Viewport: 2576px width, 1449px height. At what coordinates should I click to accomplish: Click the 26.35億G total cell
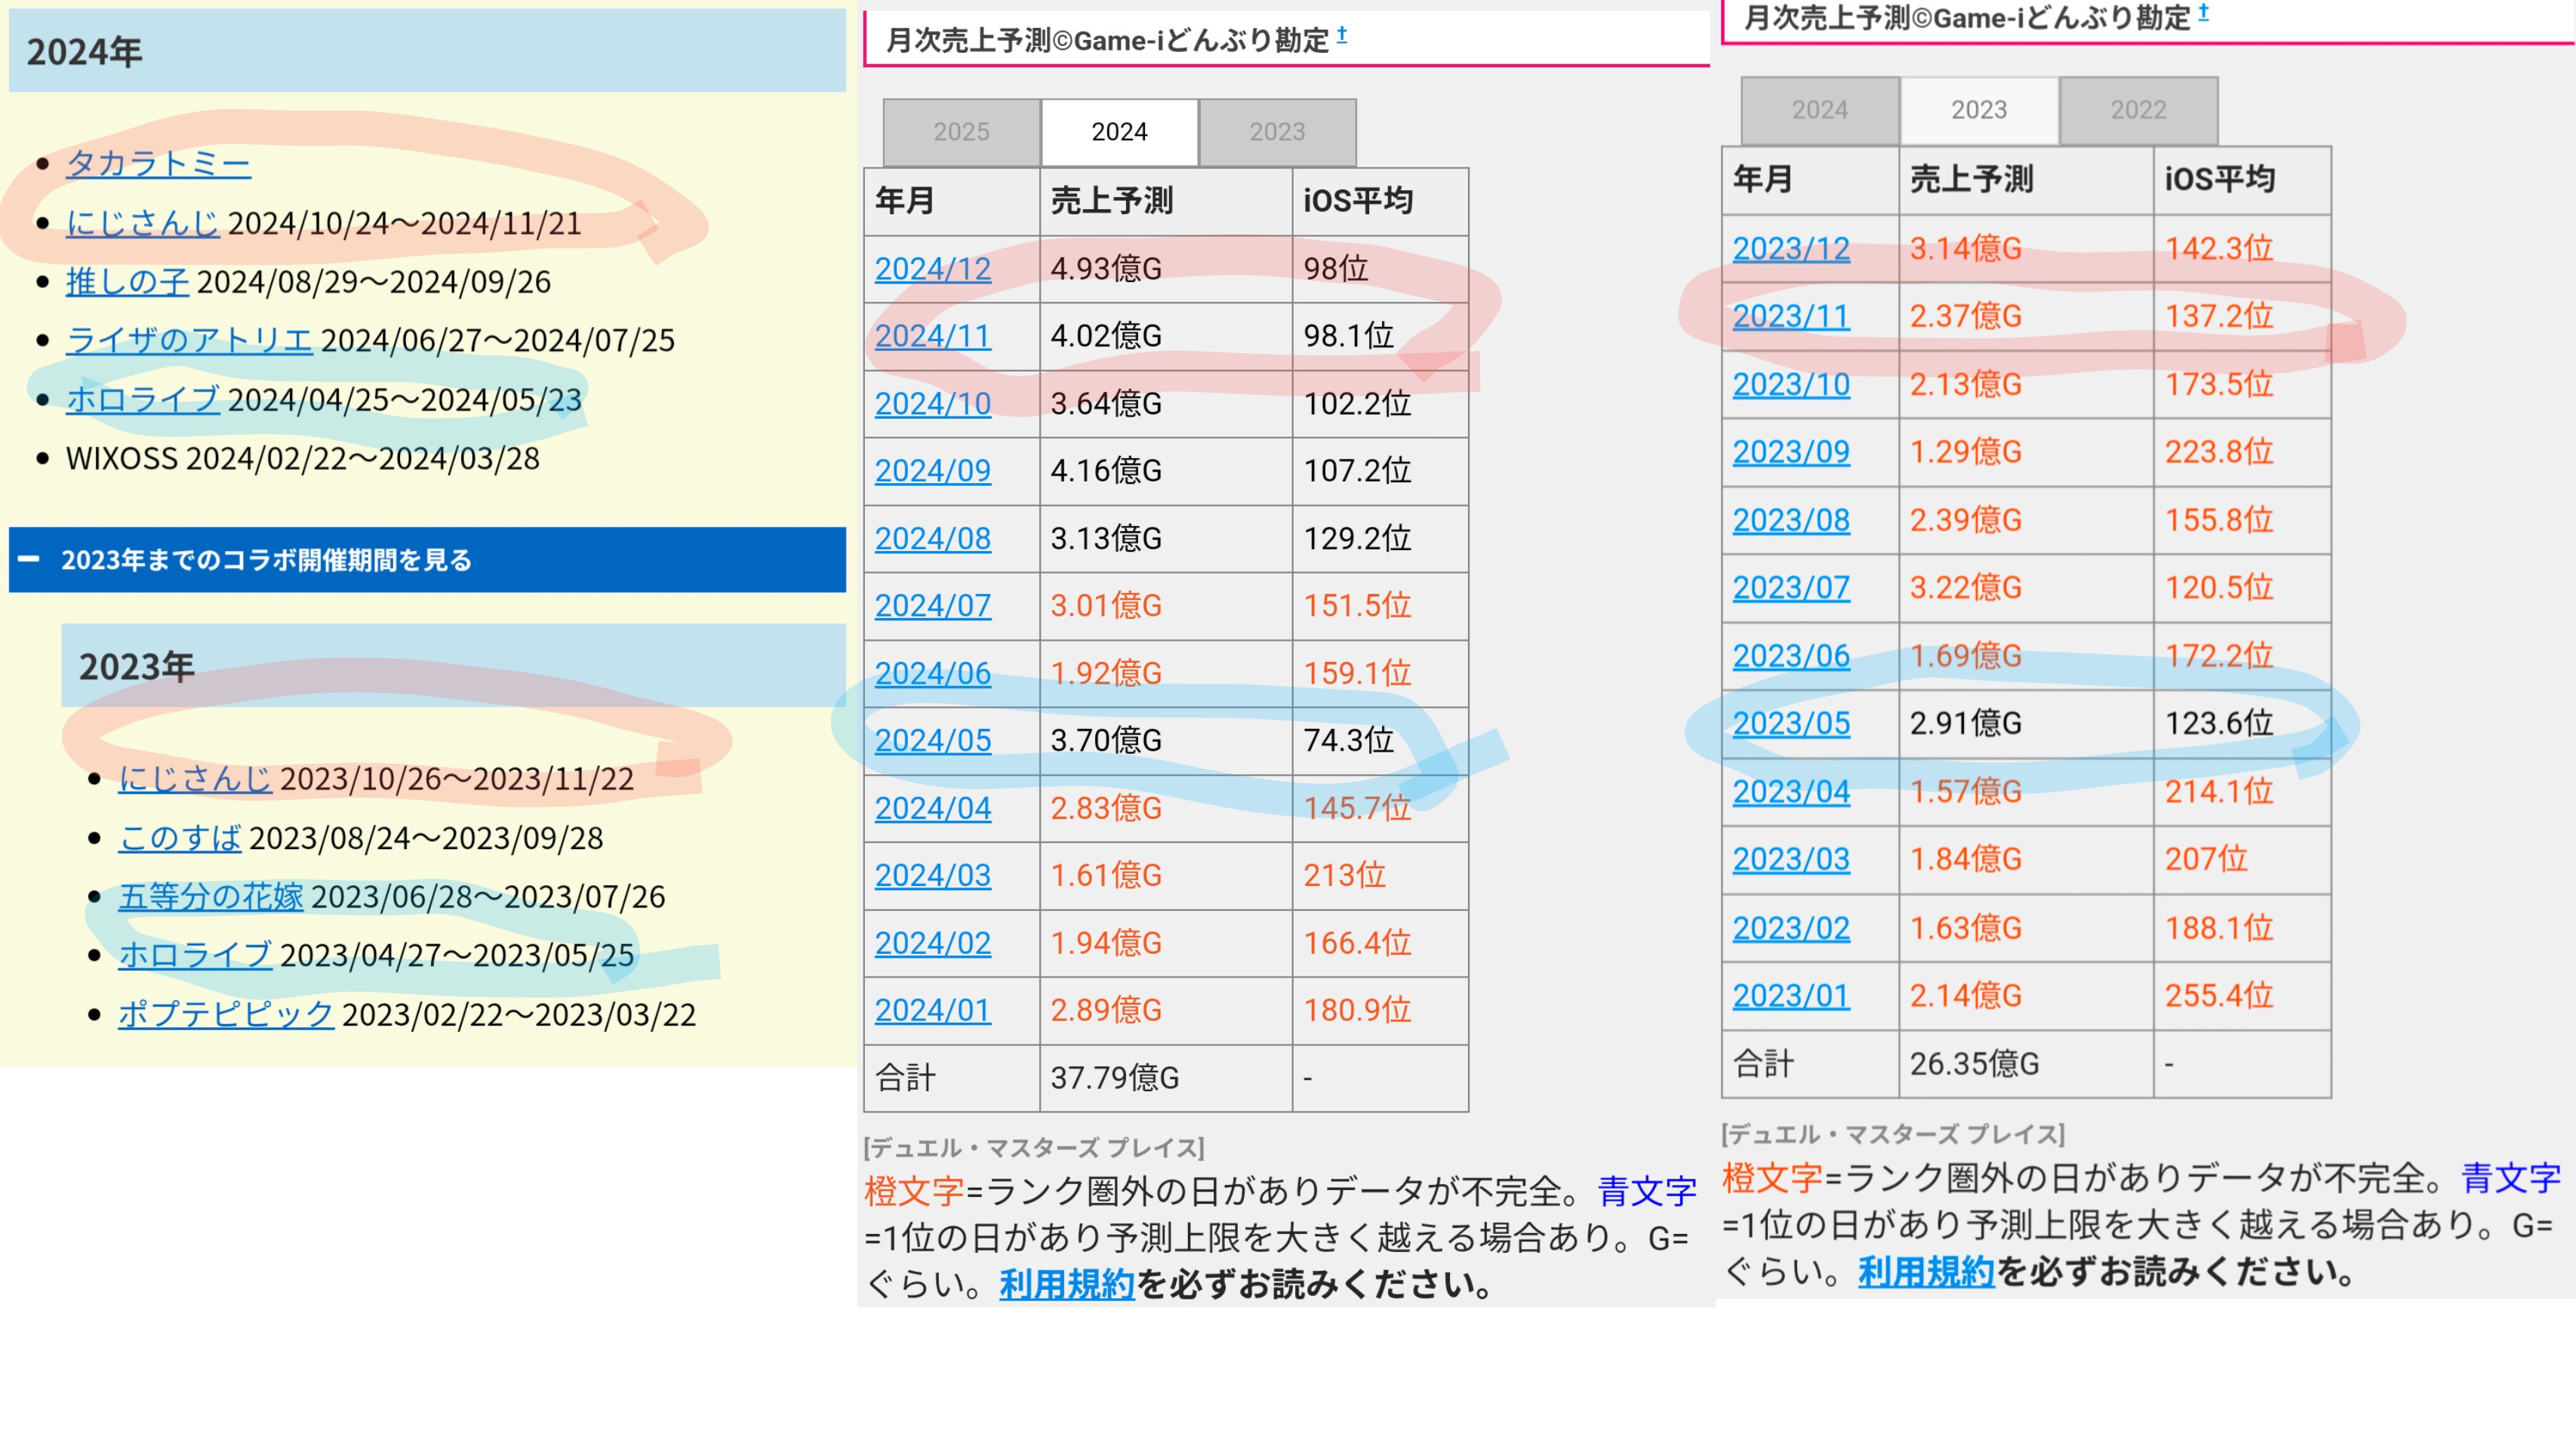pos(2026,1064)
